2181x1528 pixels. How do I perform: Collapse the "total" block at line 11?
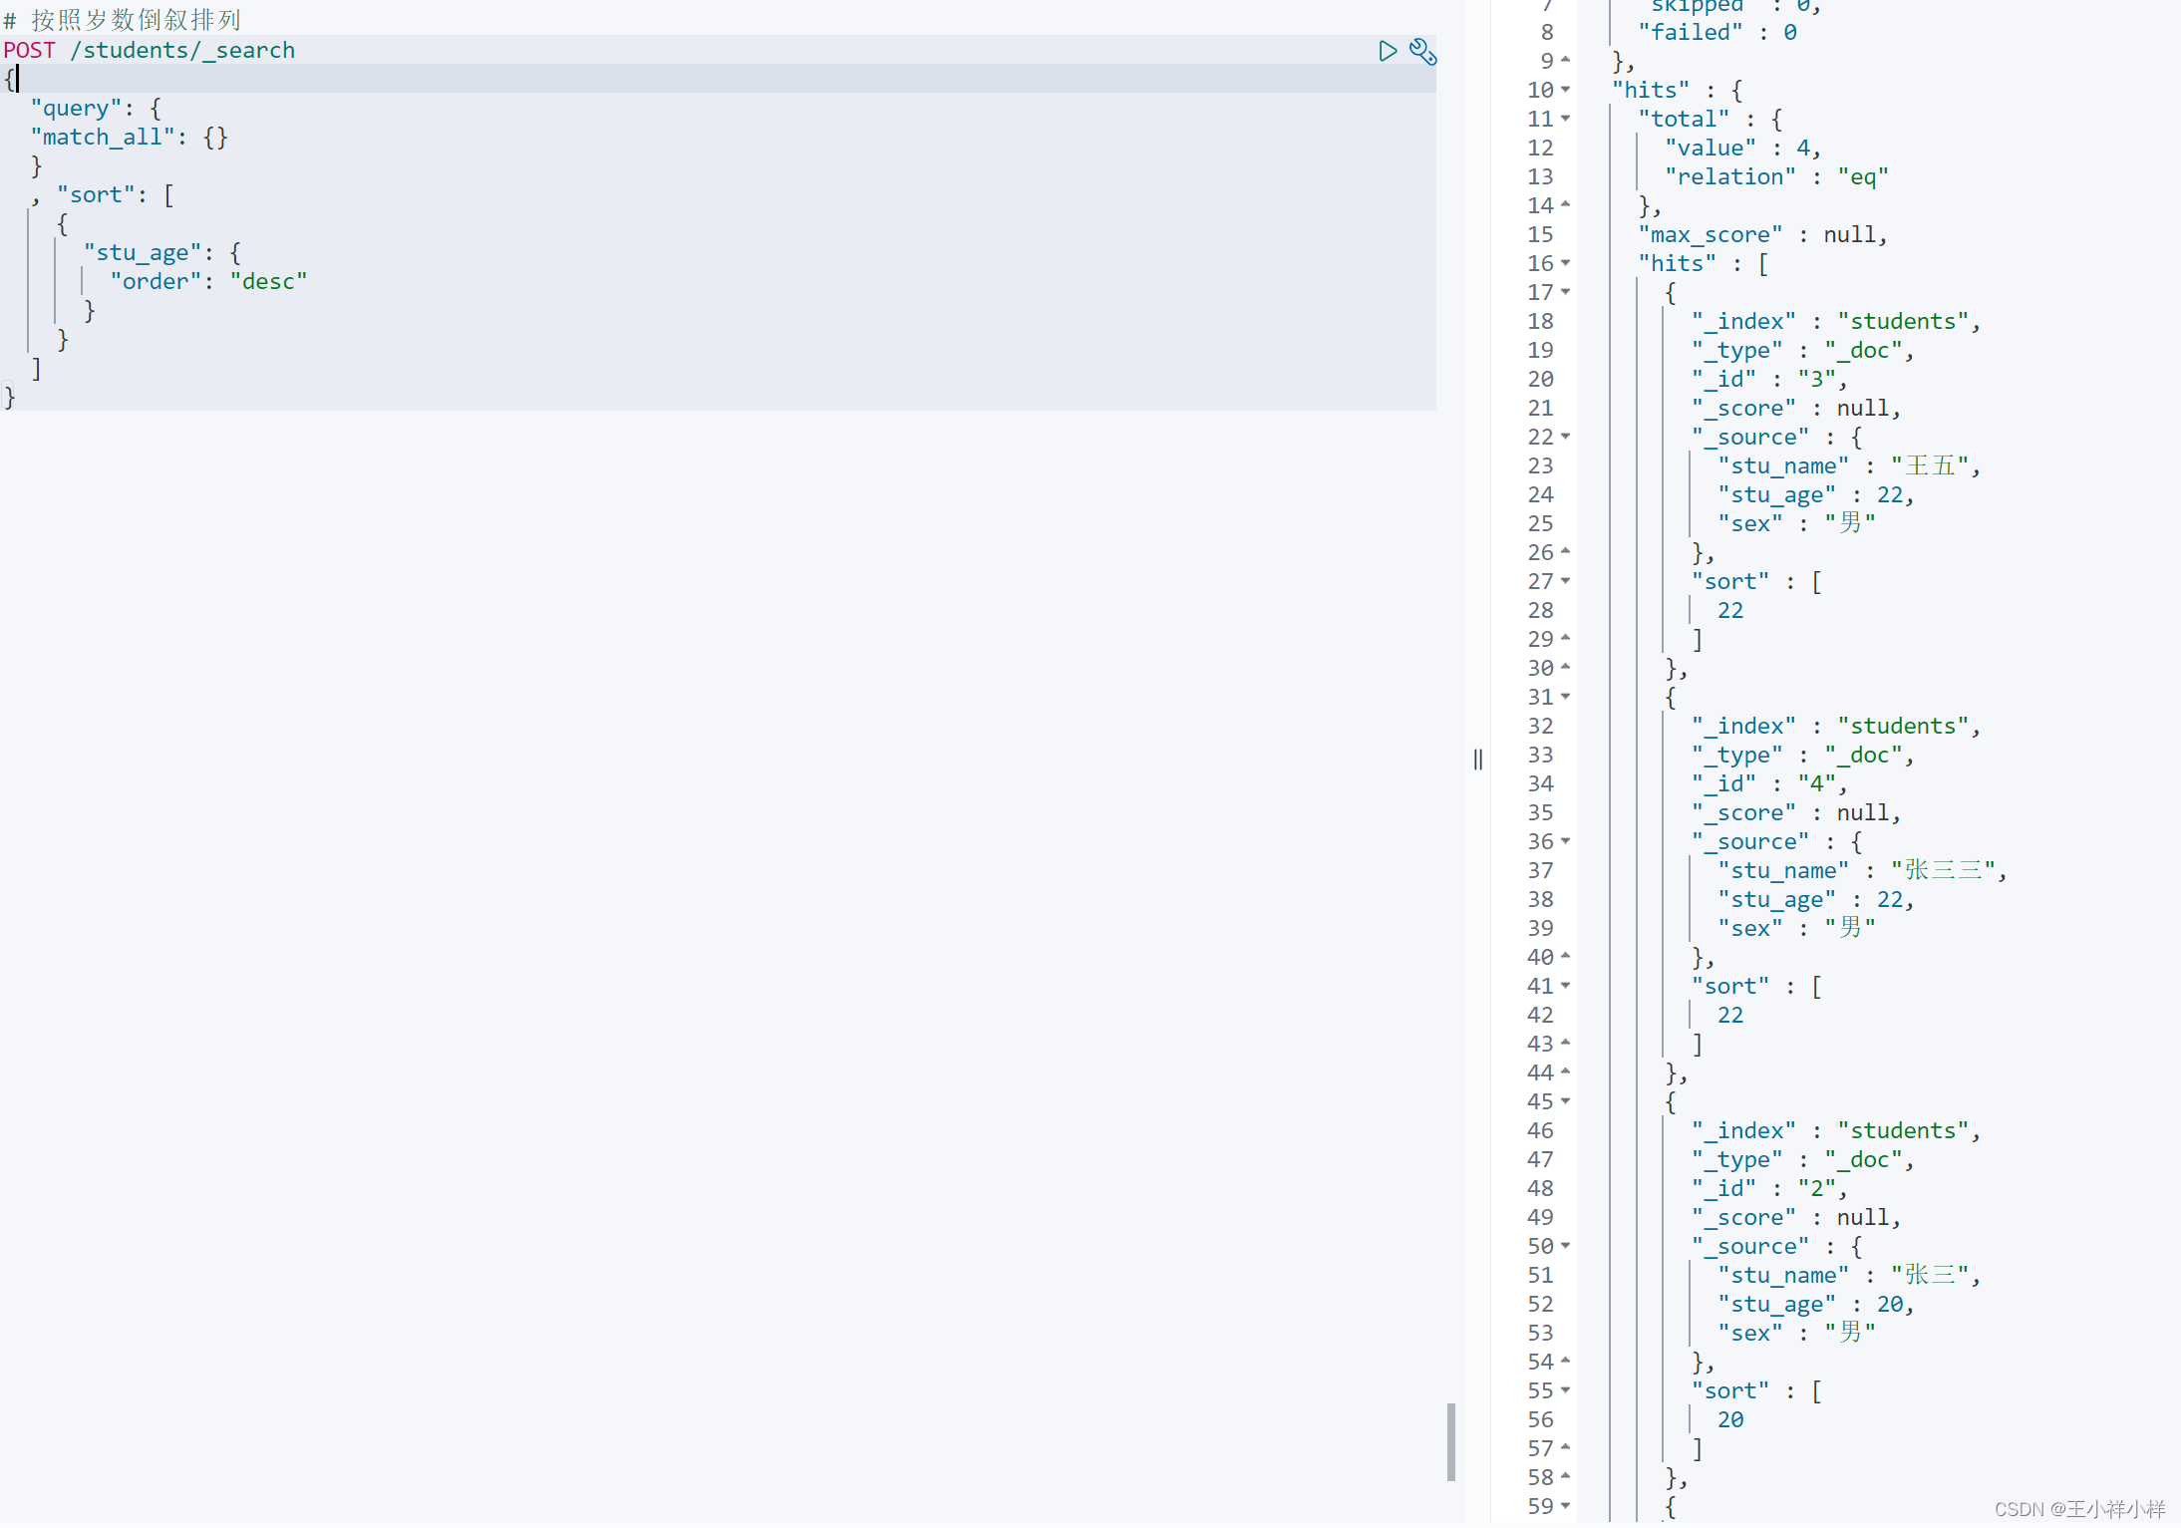[1565, 119]
